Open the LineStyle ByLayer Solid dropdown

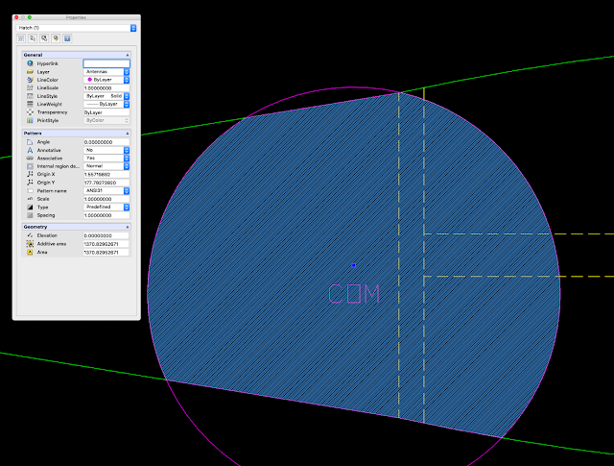click(106, 96)
